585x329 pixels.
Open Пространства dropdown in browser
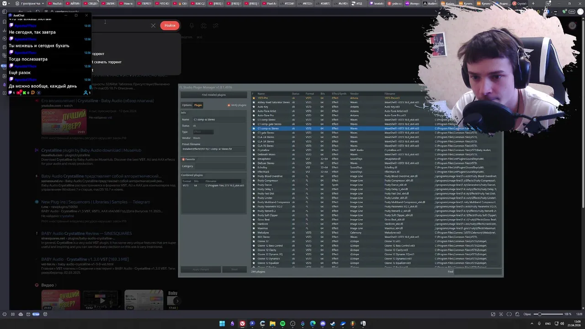(30, 3)
